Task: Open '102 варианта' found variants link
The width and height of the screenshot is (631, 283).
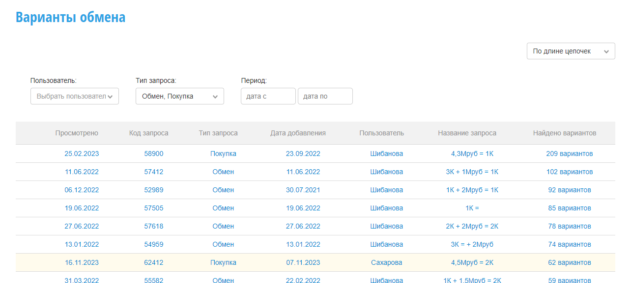Action: [570, 172]
